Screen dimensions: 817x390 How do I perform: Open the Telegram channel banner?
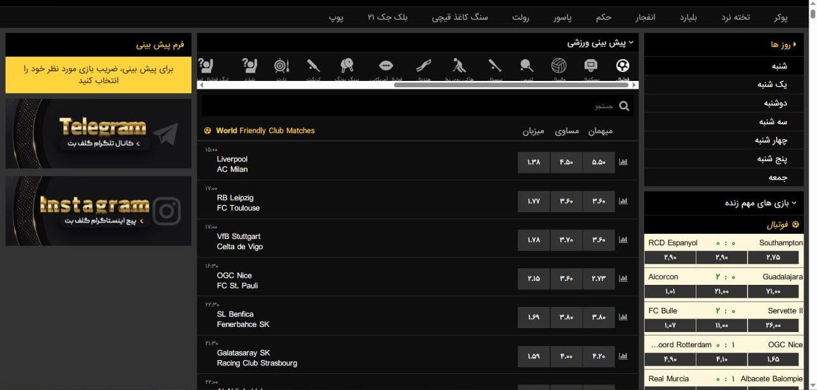click(x=98, y=133)
